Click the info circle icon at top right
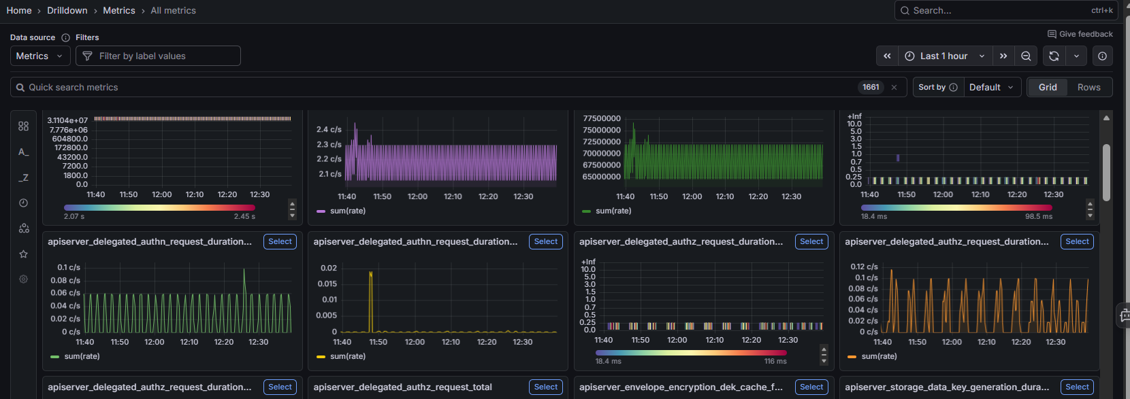 [1102, 56]
